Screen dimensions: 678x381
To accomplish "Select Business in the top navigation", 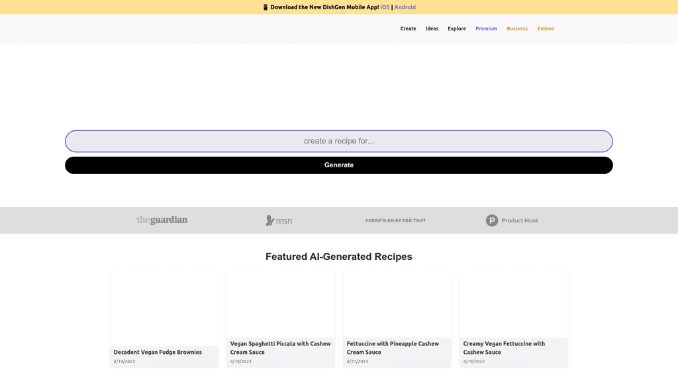I will 517,28.
